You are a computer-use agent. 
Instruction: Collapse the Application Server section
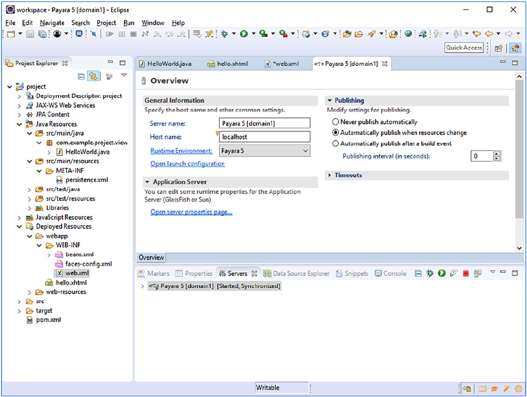pyautogui.click(x=147, y=182)
